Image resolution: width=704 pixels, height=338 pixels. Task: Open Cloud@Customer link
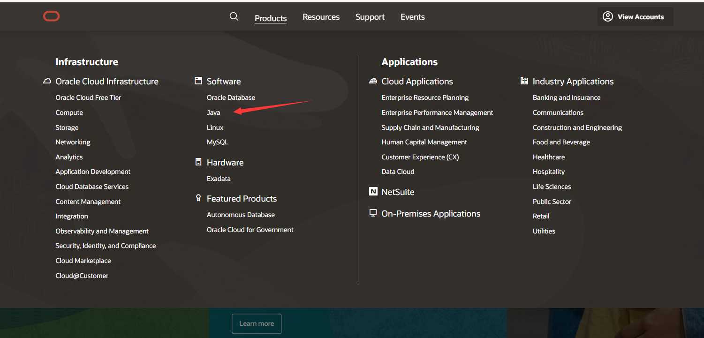pyautogui.click(x=82, y=276)
